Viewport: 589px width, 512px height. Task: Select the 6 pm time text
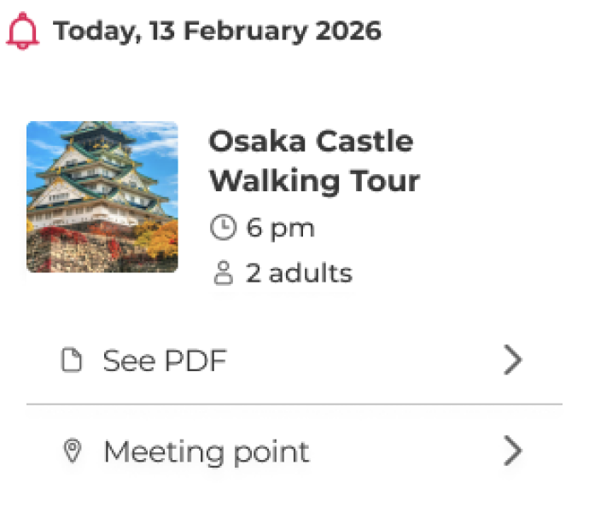click(280, 228)
